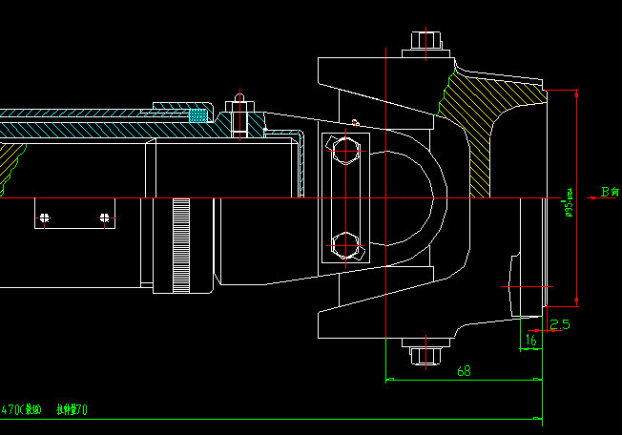This screenshot has width=622, height=435.
Task: Click the bottom hex bolt on the flange
Action: [x=425, y=354]
